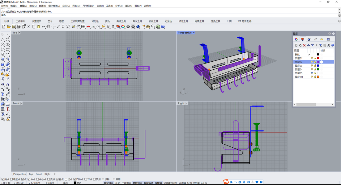Select the Pan hand tool
Screen dimensions: 341x185
point(48,27)
